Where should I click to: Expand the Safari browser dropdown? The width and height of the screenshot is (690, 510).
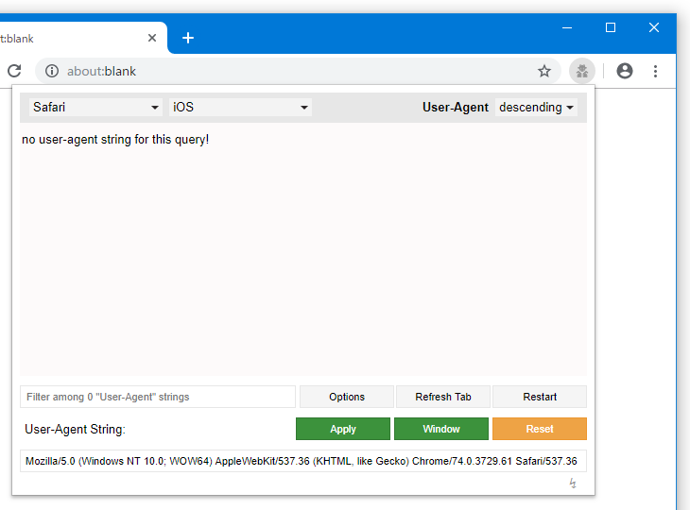(x=95, y=108)
